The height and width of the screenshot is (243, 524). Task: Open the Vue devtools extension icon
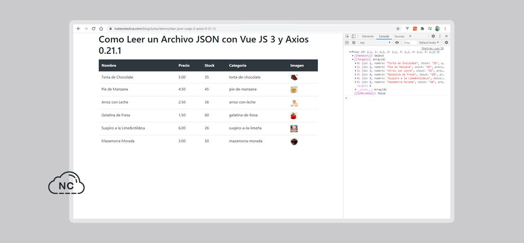click(407, 28)
